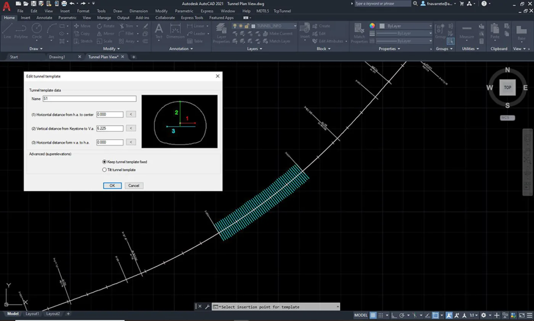Open the fnavarrete account dropdown

pos(438,3)
